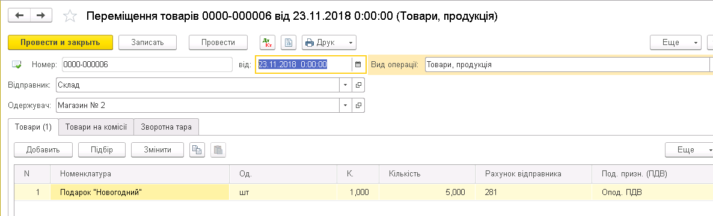This screenshot has height=216, width=713.
Task: Open the document report icon next to Дт/Кт
Action: point(289,43)
